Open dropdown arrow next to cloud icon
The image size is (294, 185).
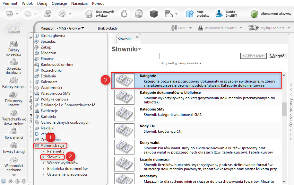pos(176,14)
